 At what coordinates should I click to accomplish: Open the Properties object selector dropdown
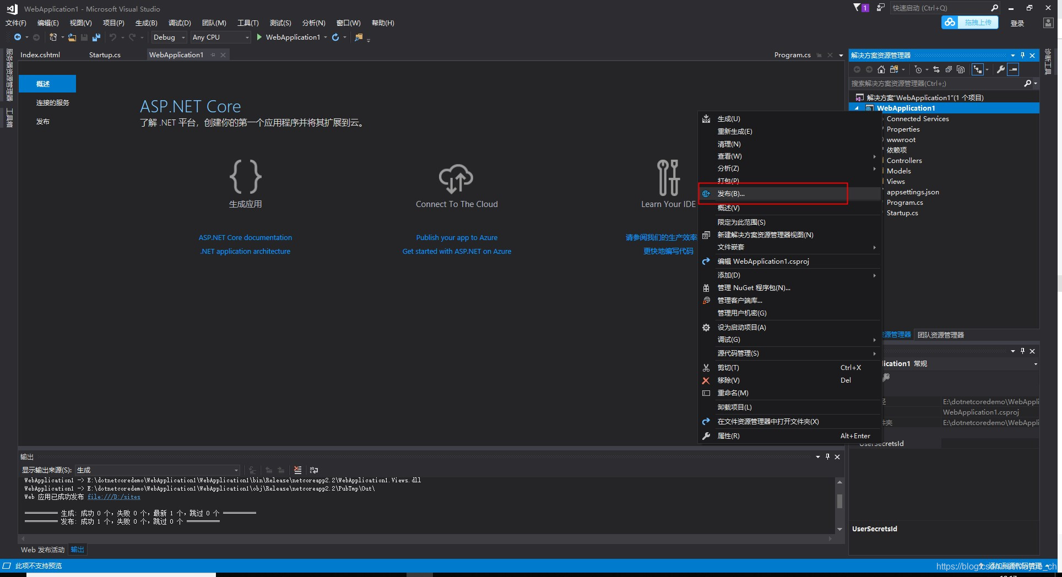coord(1036,364)
